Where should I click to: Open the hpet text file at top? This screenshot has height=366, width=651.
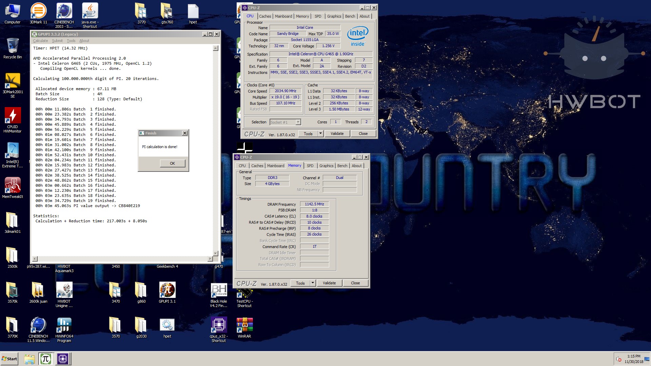193,14
